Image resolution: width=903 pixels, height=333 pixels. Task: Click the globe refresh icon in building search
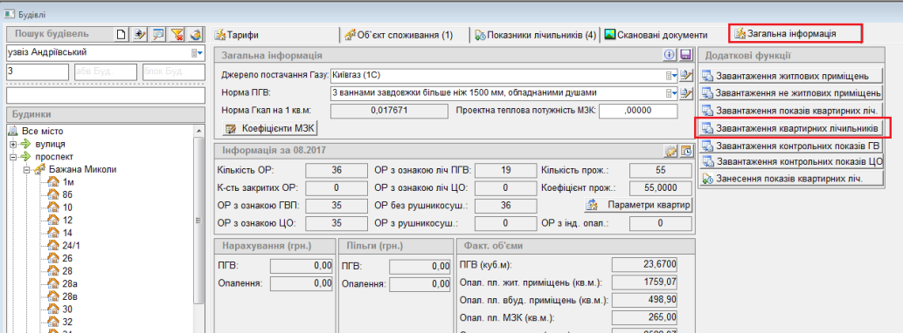[x=196, y=35]
